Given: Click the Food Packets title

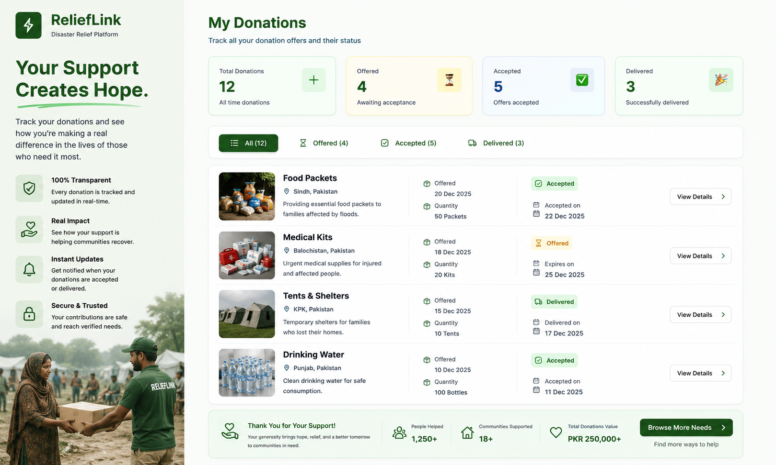Looking at the screenshot, I should tap(310, 178).
